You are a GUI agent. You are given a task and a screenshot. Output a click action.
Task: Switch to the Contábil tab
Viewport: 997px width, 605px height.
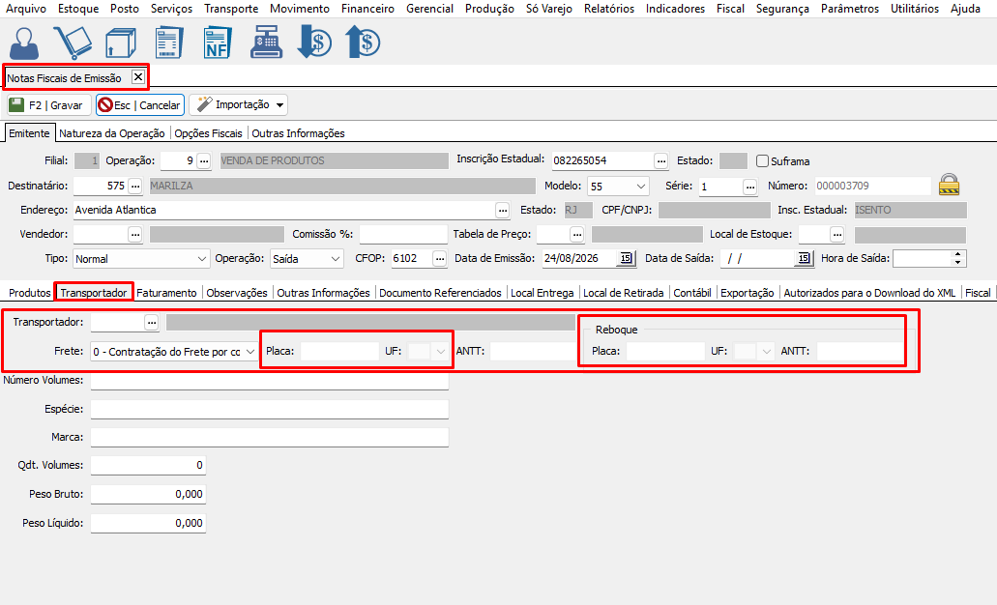coord(691,292)
